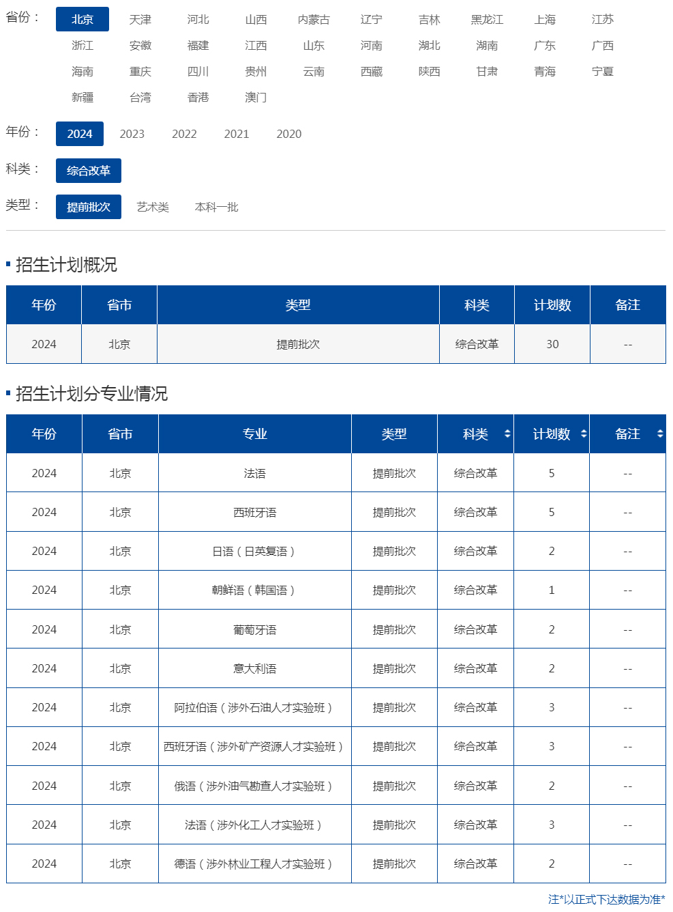Select 宁夏 province

pos(603,71)
